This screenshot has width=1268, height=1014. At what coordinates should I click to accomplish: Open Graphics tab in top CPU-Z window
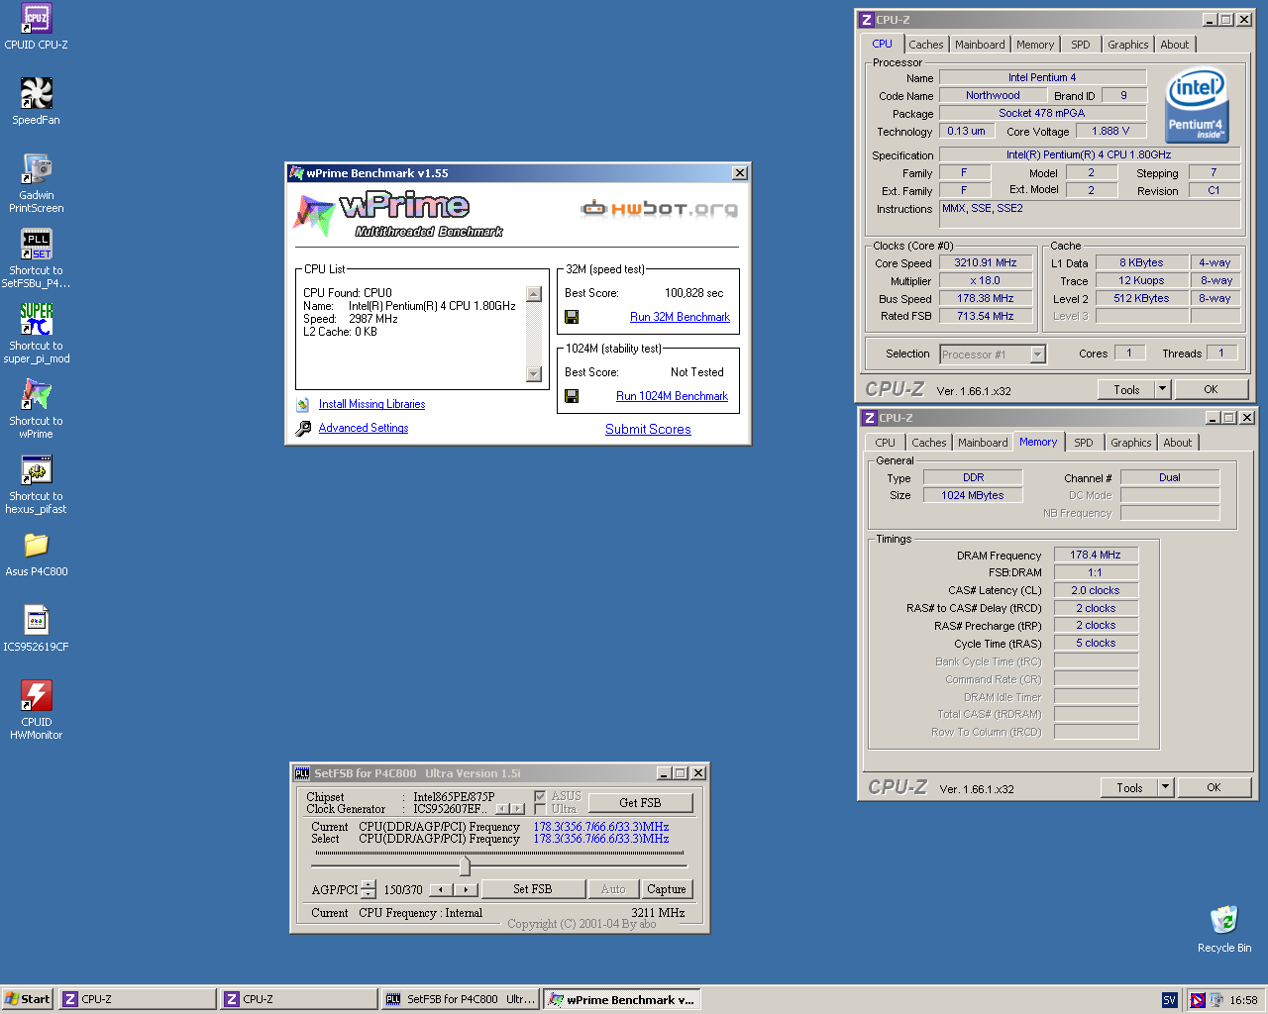[1128, 45]
